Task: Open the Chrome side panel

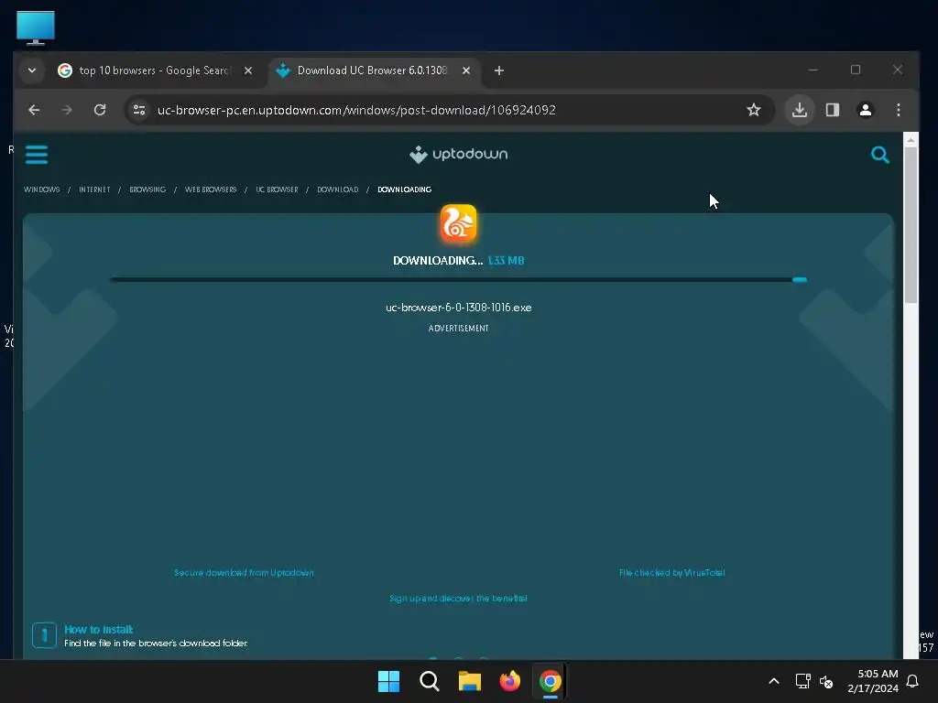Action: pyautogui.click(x=832, y=110)
